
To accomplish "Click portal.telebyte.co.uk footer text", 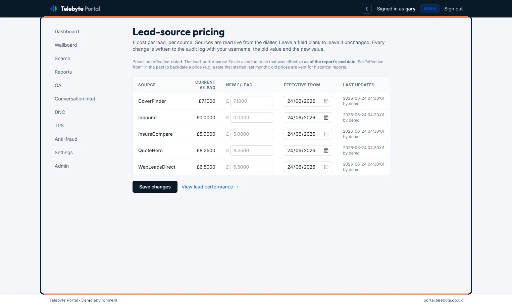I will pos(443,300).
